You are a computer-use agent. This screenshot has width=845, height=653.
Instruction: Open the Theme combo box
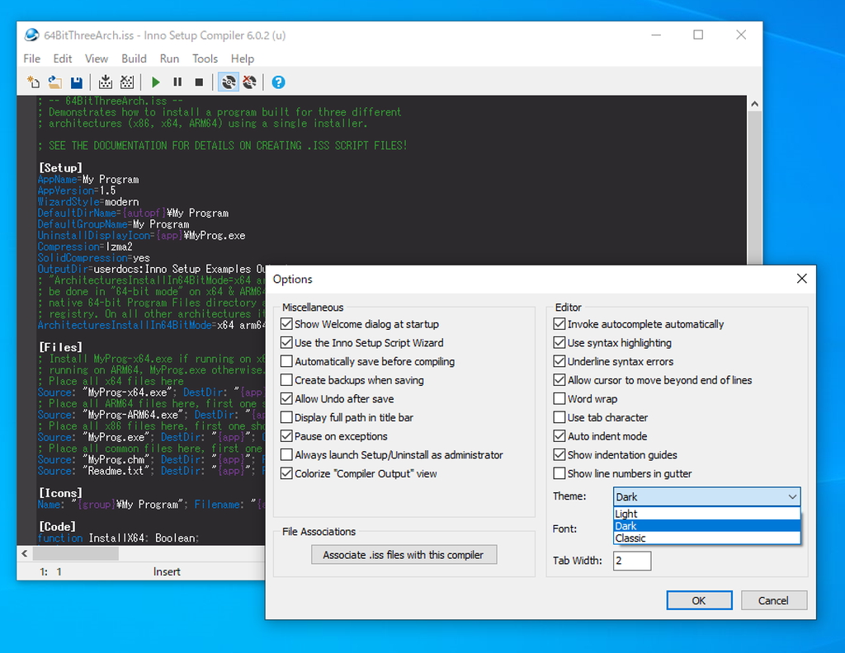706,496
